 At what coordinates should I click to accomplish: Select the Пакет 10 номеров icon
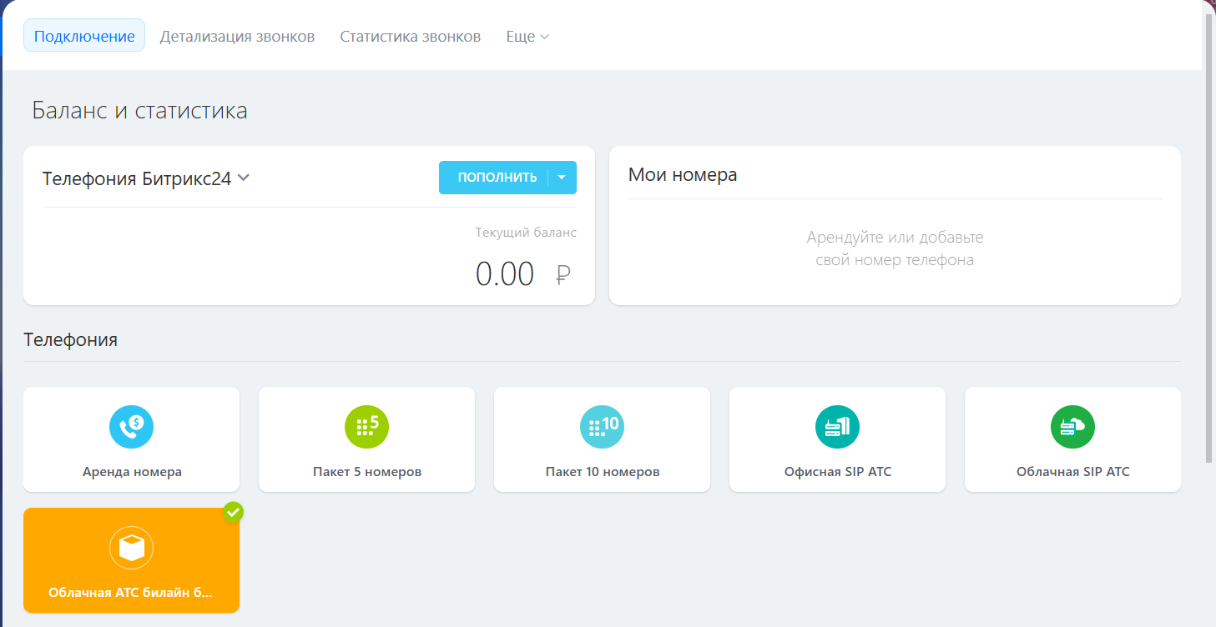coord(603,428)
